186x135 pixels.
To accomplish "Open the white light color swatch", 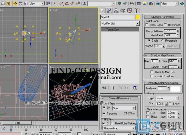I will [x=175, y=89].
